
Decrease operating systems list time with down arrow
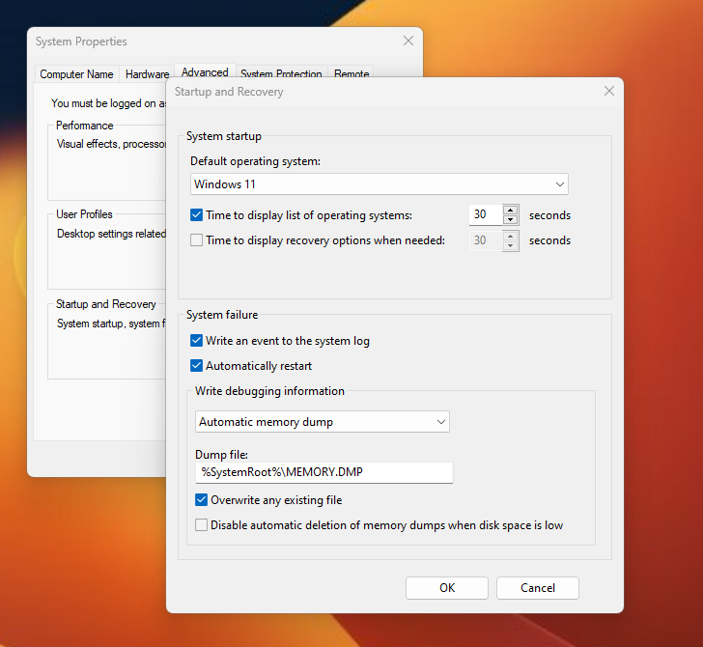point(510,220)
